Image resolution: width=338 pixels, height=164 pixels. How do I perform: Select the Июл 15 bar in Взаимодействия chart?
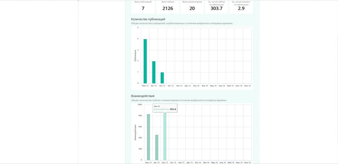tap(148, 137)
